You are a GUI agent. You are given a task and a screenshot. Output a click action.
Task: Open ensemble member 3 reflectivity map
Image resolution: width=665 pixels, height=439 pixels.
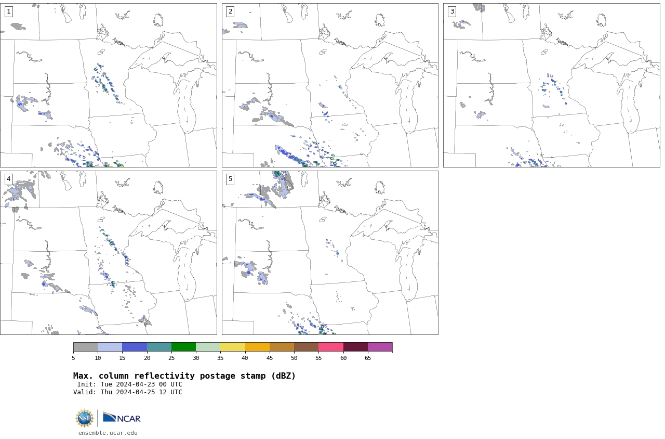[551, 85]
